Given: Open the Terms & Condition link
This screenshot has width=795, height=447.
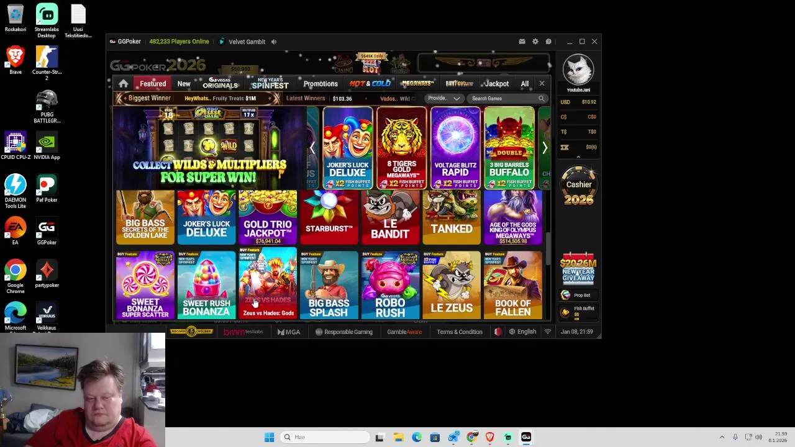Looking at the screenshot, I should (460, 332).
